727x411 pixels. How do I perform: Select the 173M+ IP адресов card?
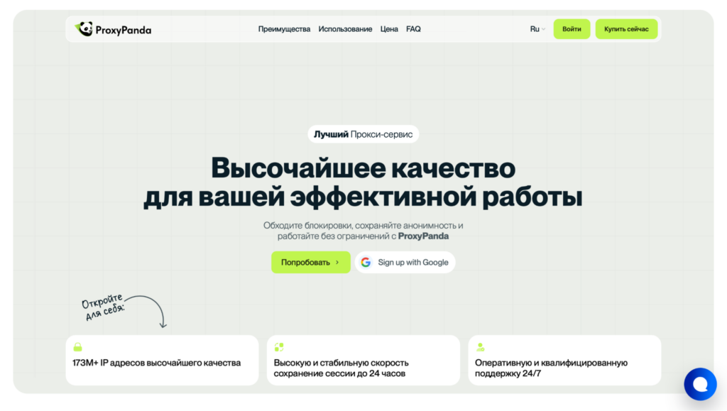click(163, 360)
